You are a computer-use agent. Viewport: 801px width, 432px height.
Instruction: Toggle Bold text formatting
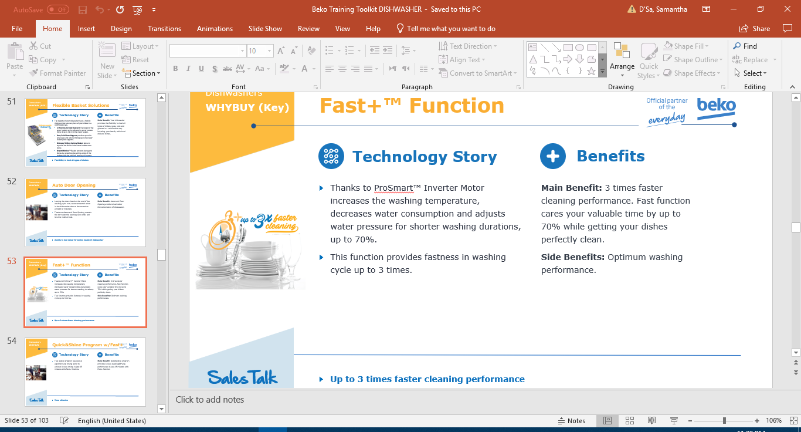175,69
